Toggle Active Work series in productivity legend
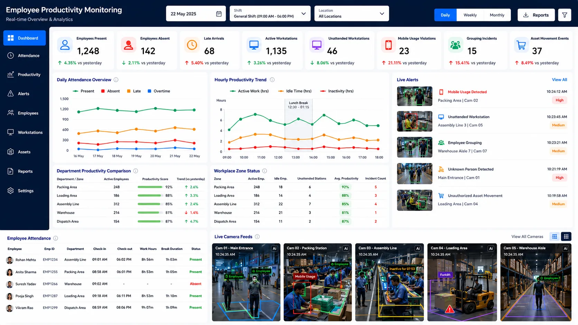 [x=249, y=91]
